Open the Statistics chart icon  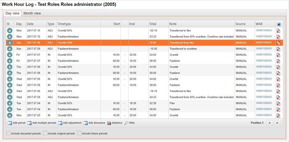[x=109, y=123]
